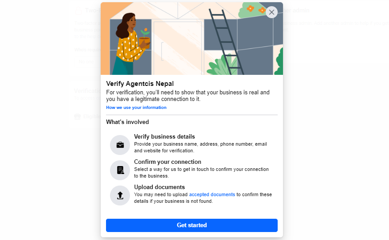389x240 pixels.
Task: Select the Upload documents heading
Action: click(x=160, y=187)
